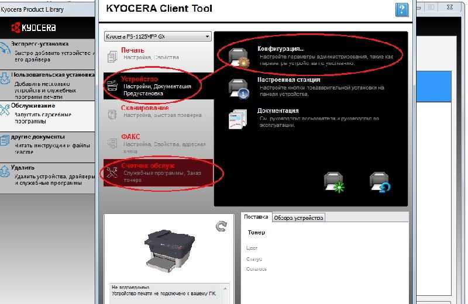
Task: Select Удалить in Product Library
Action: pyautogui.click(x=48, y=178)
